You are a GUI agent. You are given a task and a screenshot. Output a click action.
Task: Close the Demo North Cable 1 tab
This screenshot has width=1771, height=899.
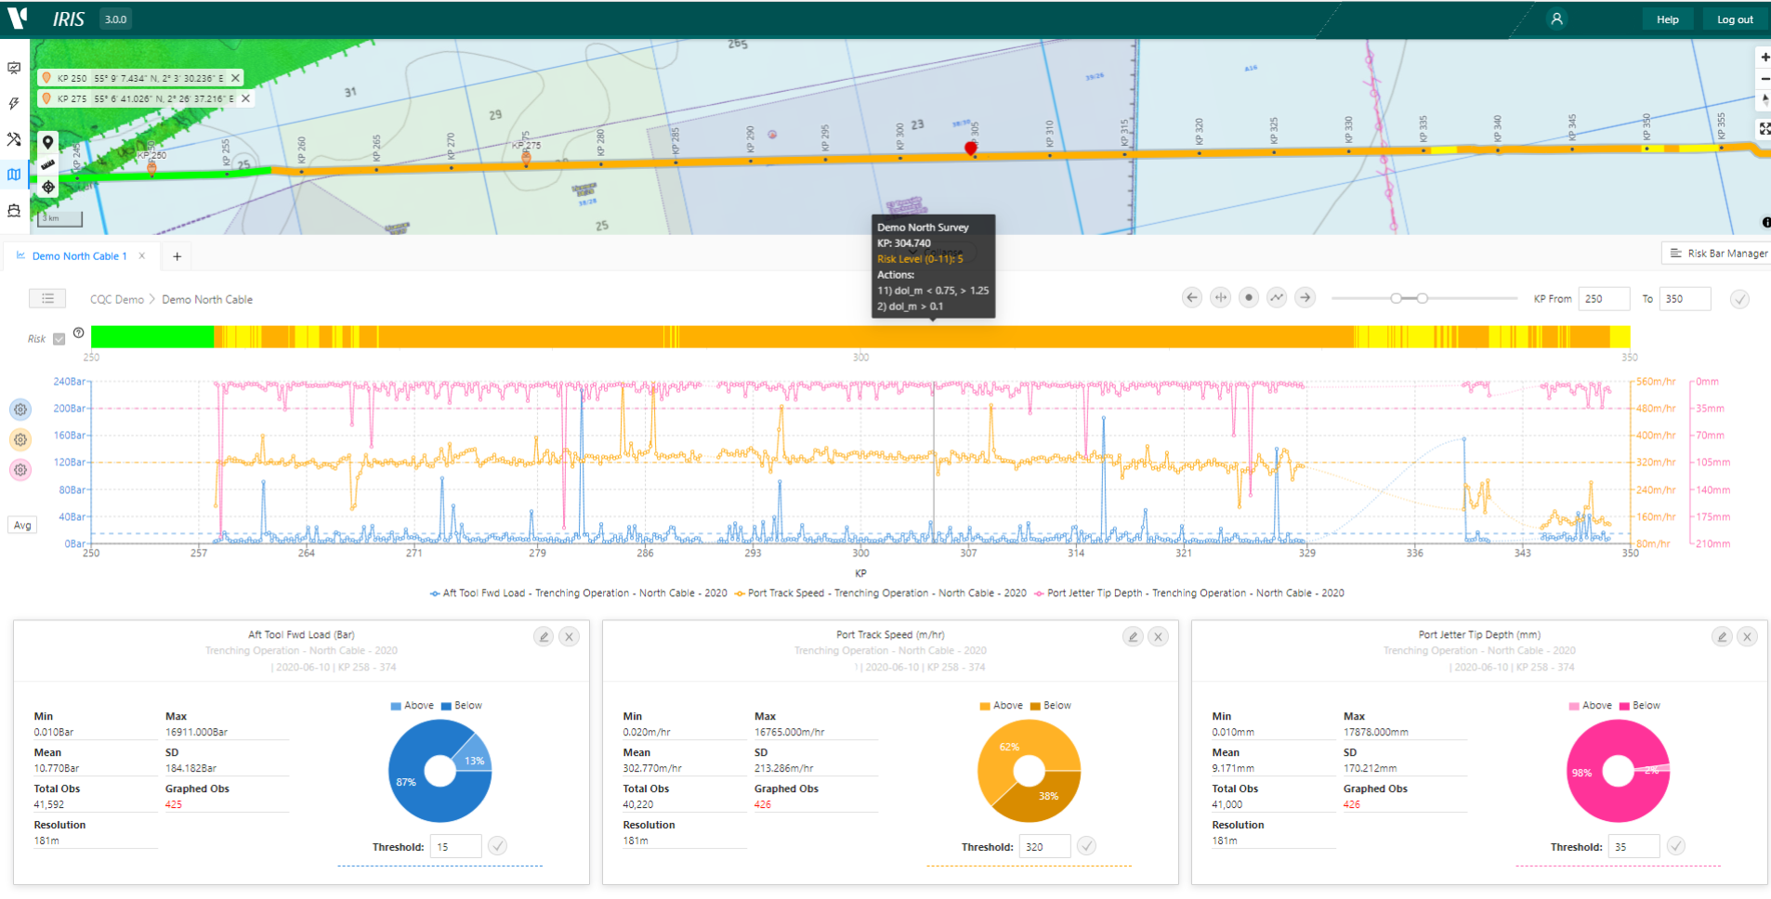coord(142,256)
